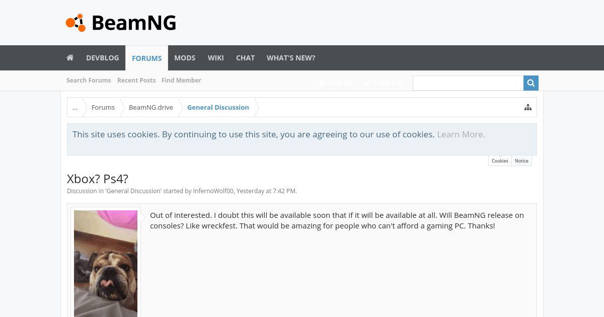Open 'General Discussion' link in thread description
This screenshot has width=604, height=317.
[133, 191]
